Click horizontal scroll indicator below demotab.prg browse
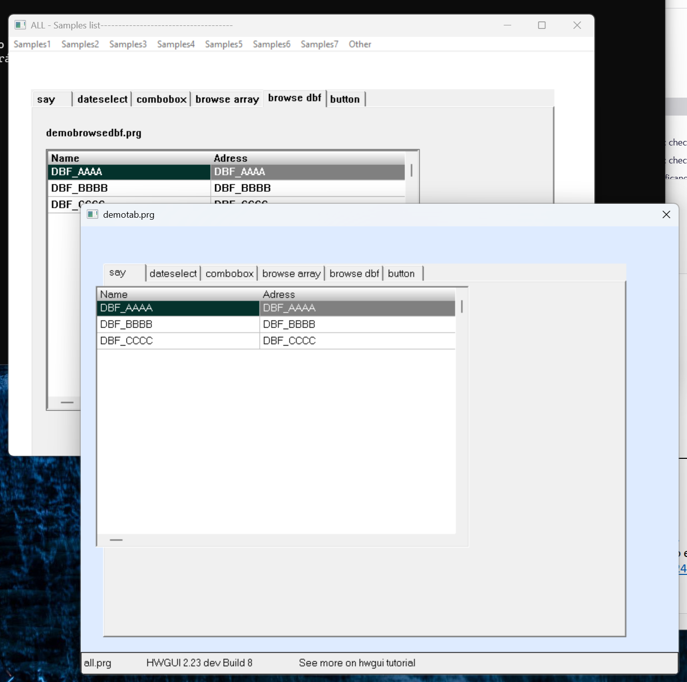The width and height of the screenshot is (687, 682). click(116, 540)
